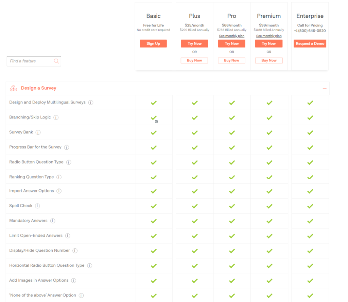The width and height of the screenshot is (348, 302).
Task: Click the search magnifier in the feature finder
Action: tap(56, 61)
